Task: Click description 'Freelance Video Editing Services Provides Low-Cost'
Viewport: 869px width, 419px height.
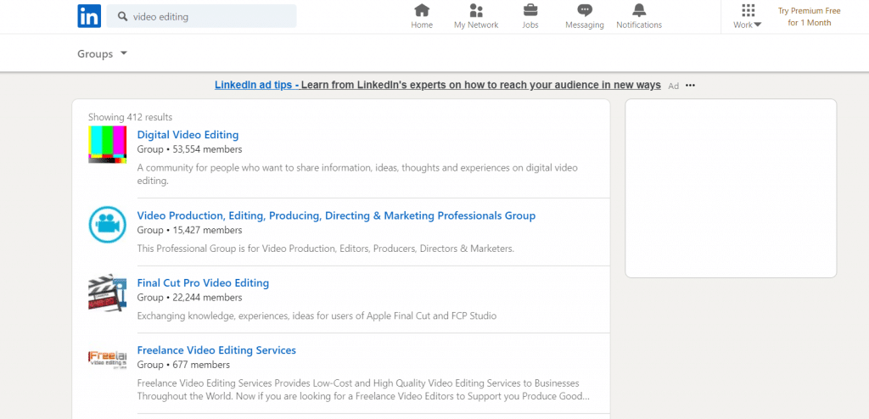Action: [x=363, y=389]
